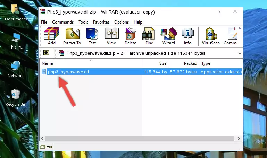Click the horizontal scrollbar thumb

[x=140, y=138]
